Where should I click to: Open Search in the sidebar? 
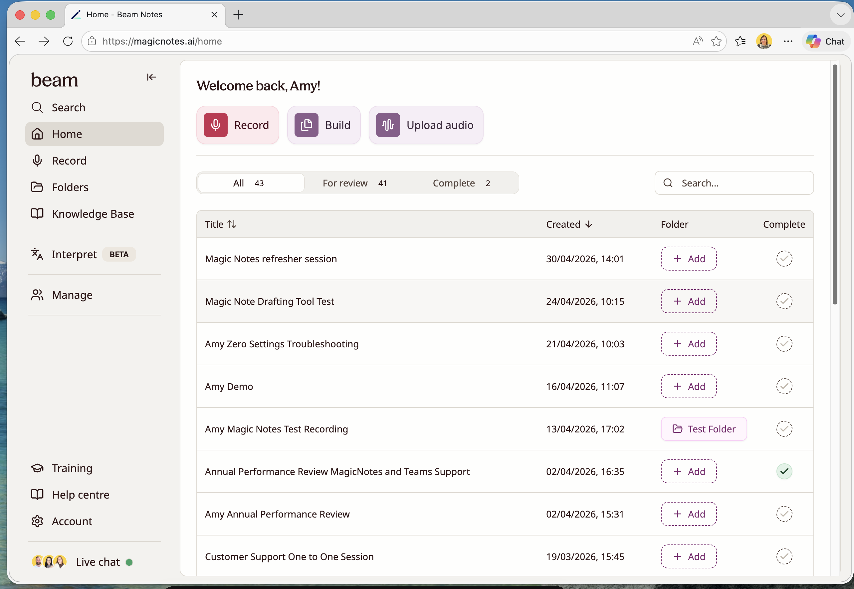95,107
